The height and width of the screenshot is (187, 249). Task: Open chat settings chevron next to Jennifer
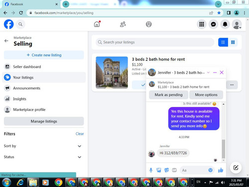(x=208, y=73)
